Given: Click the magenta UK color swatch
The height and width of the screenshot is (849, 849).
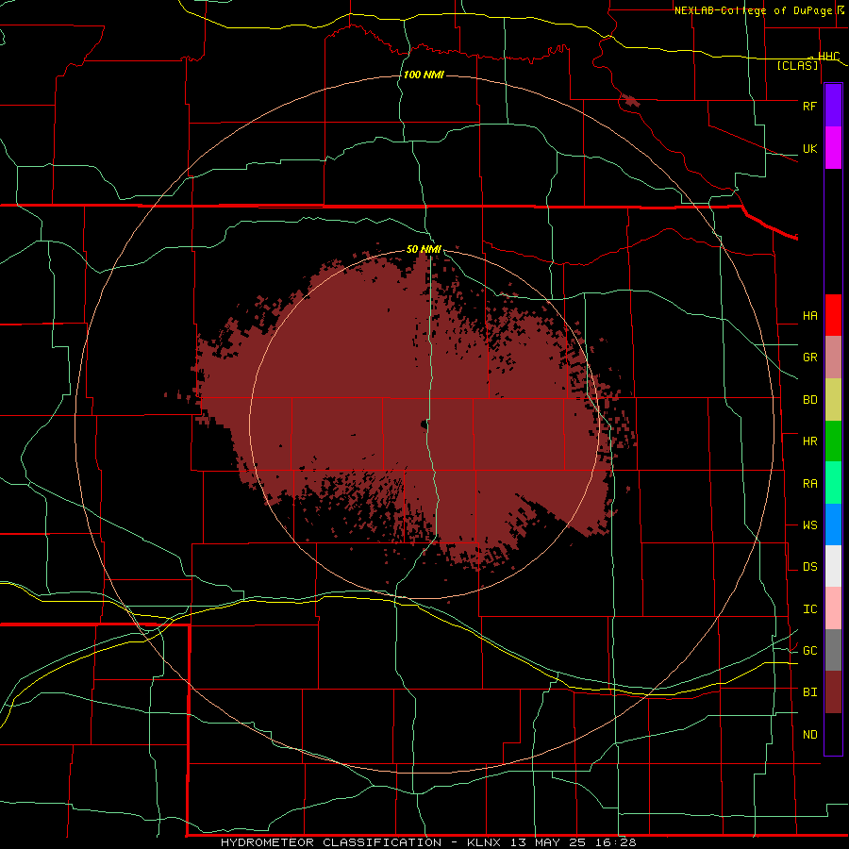Looking at the screenshot, I should [x=833, y=148].
